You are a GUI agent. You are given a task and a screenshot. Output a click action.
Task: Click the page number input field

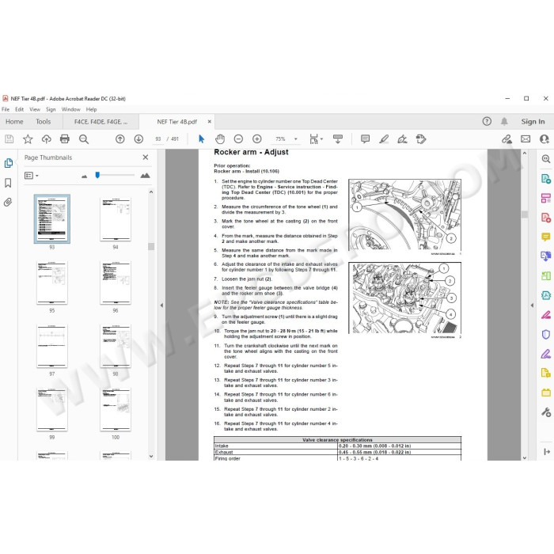pyautogui.click(x=158, y=139)
